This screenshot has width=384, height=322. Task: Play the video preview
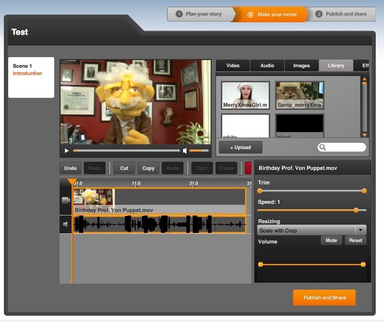click(x=66, y=151)
